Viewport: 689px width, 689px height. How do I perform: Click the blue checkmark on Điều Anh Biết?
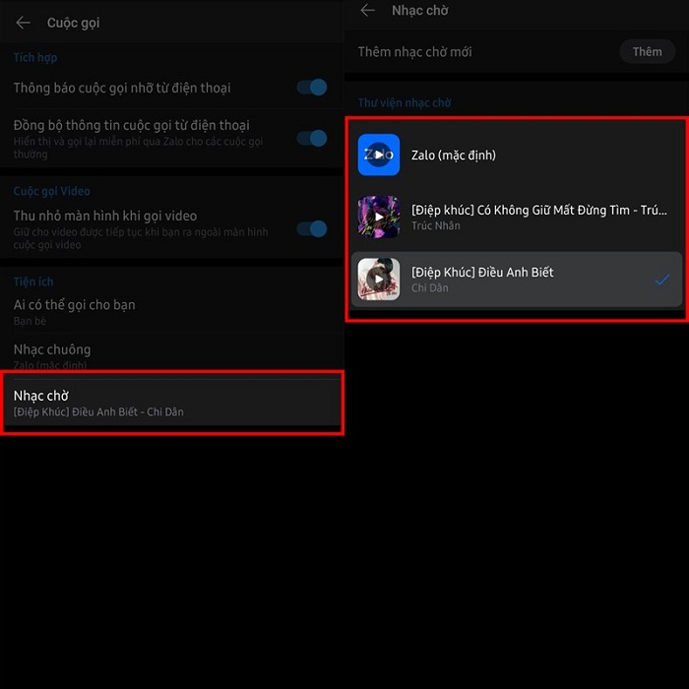pos(661,280)
